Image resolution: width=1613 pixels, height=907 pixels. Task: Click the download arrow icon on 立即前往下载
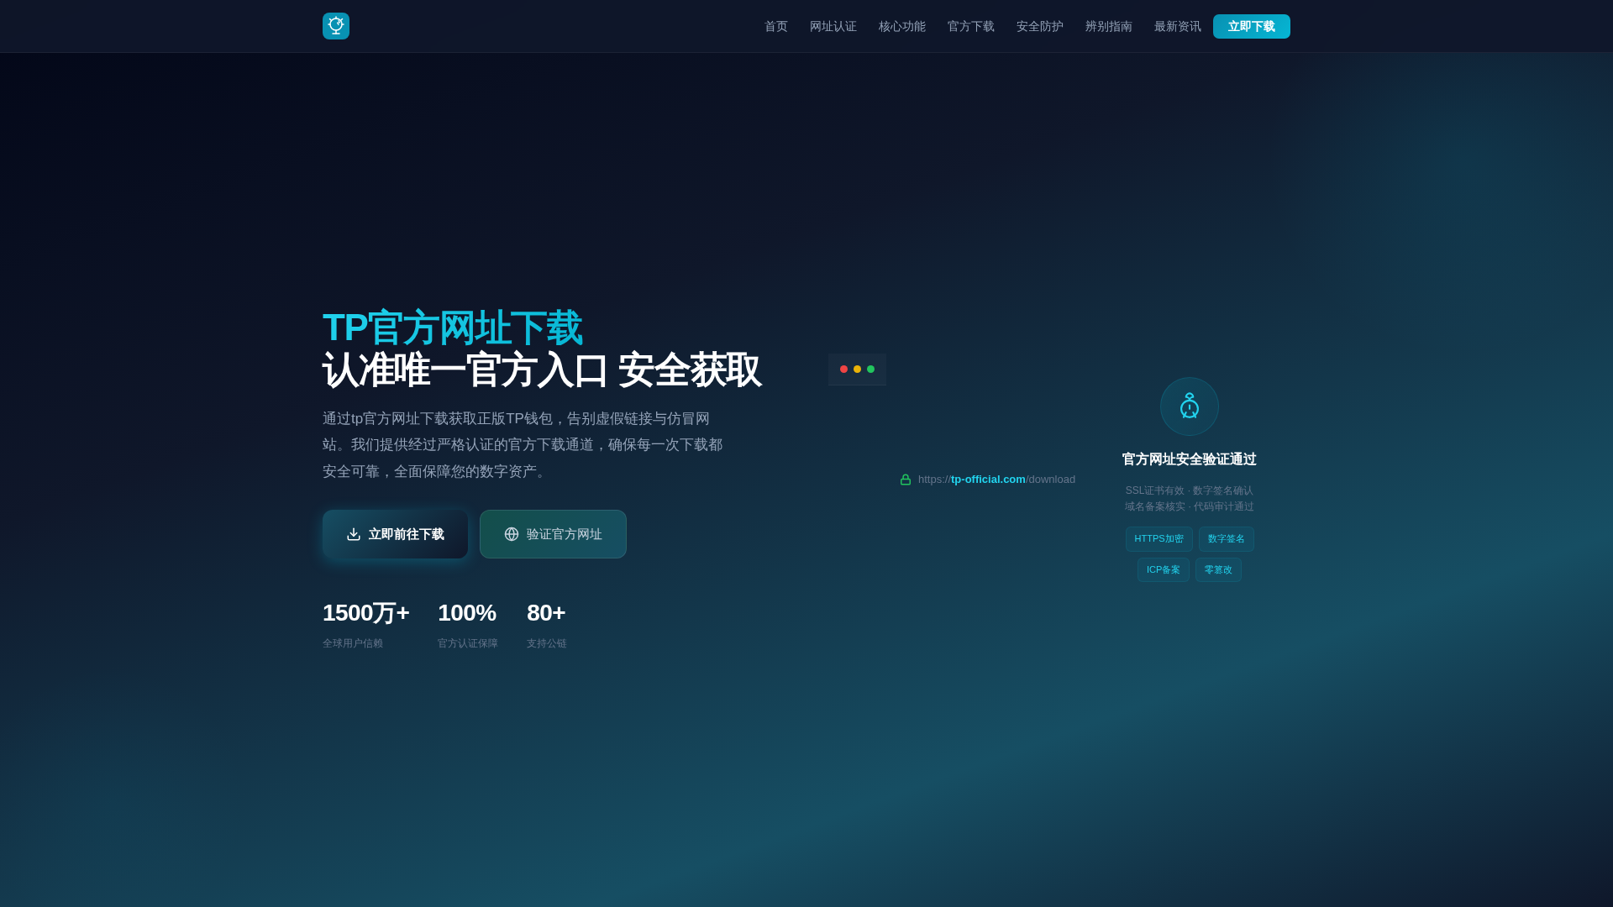[x=354, y=534]
